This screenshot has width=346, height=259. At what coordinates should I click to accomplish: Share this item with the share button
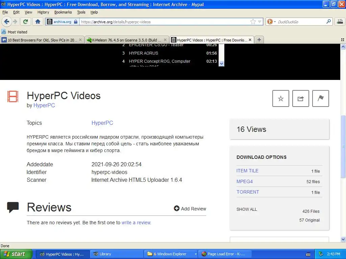pos(300,98)
